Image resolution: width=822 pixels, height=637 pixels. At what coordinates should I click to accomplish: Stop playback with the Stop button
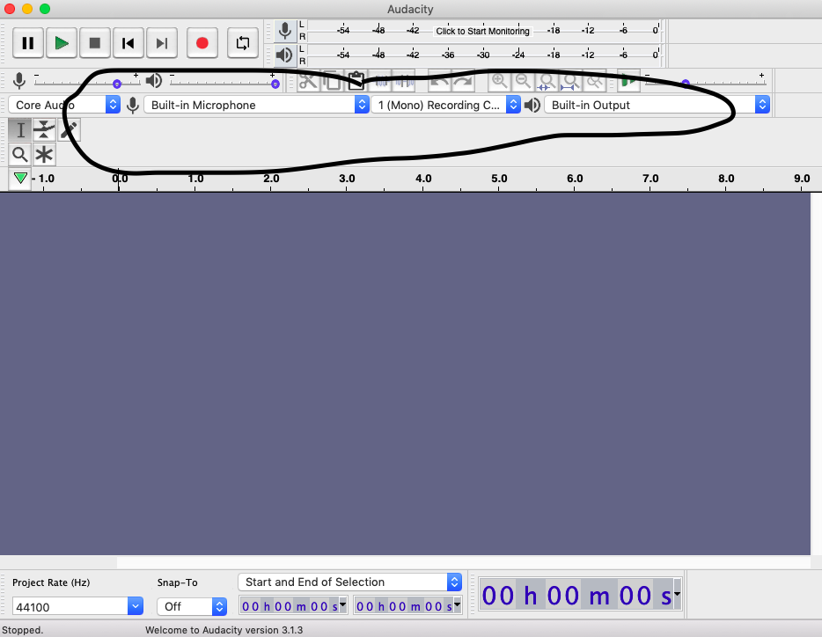(95, 43)
